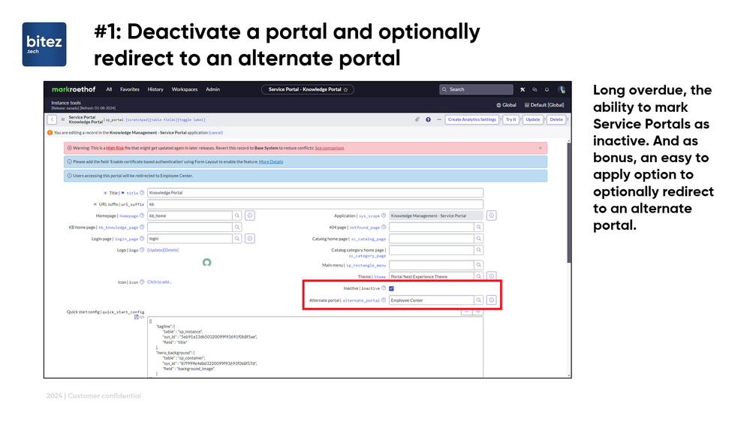750x422 pixels.
Task: Click the Update button
Action: point(533,119)
